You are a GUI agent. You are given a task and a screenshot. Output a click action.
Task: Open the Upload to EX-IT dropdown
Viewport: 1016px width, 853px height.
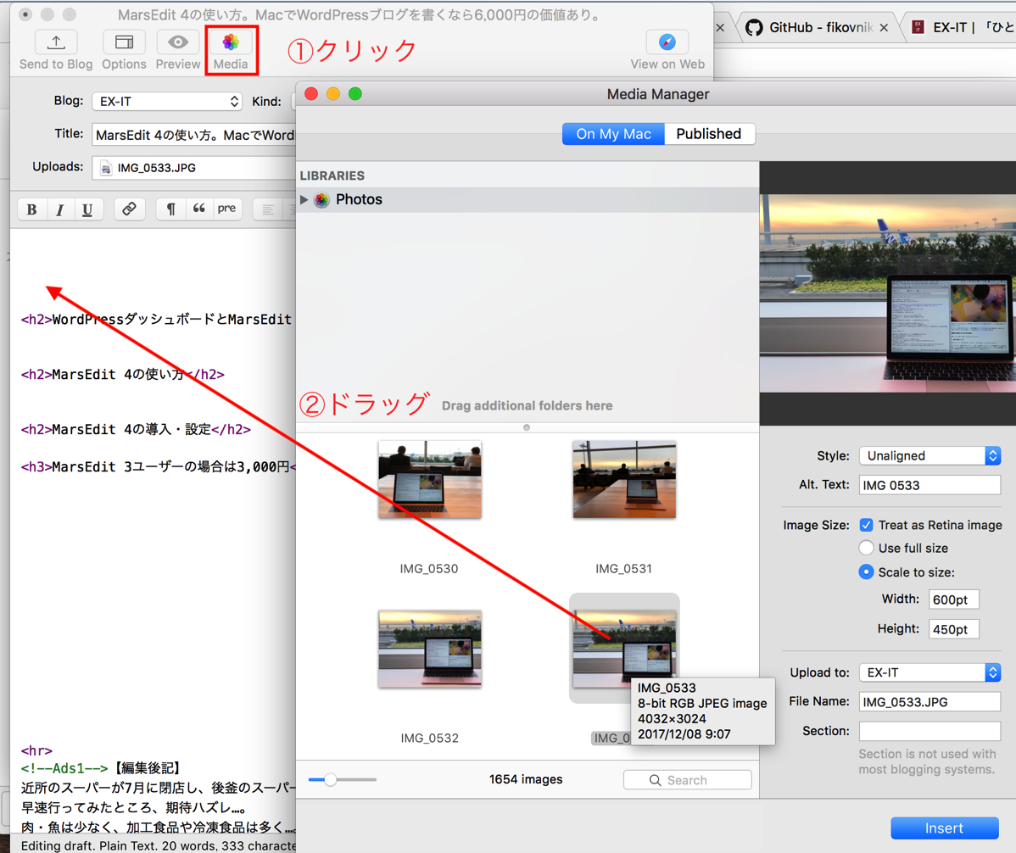point(929,672)
